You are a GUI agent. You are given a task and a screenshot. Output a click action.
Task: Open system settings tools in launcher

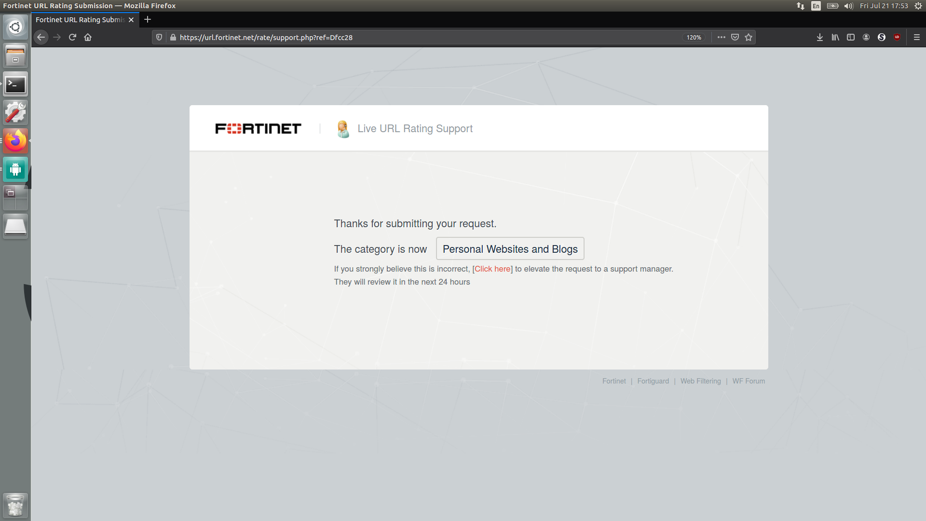click(15, 112)
